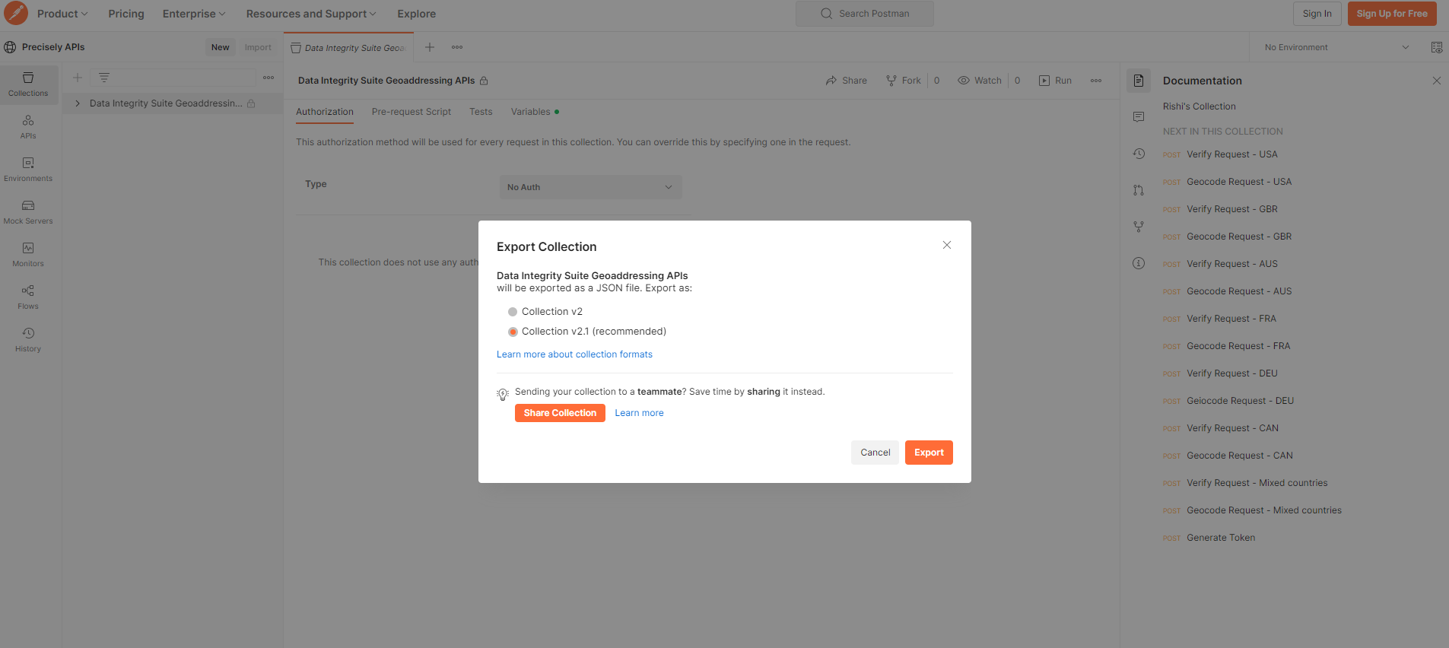
Task: Open the APIs panel in the sidebar
Action: pos(28,126)
